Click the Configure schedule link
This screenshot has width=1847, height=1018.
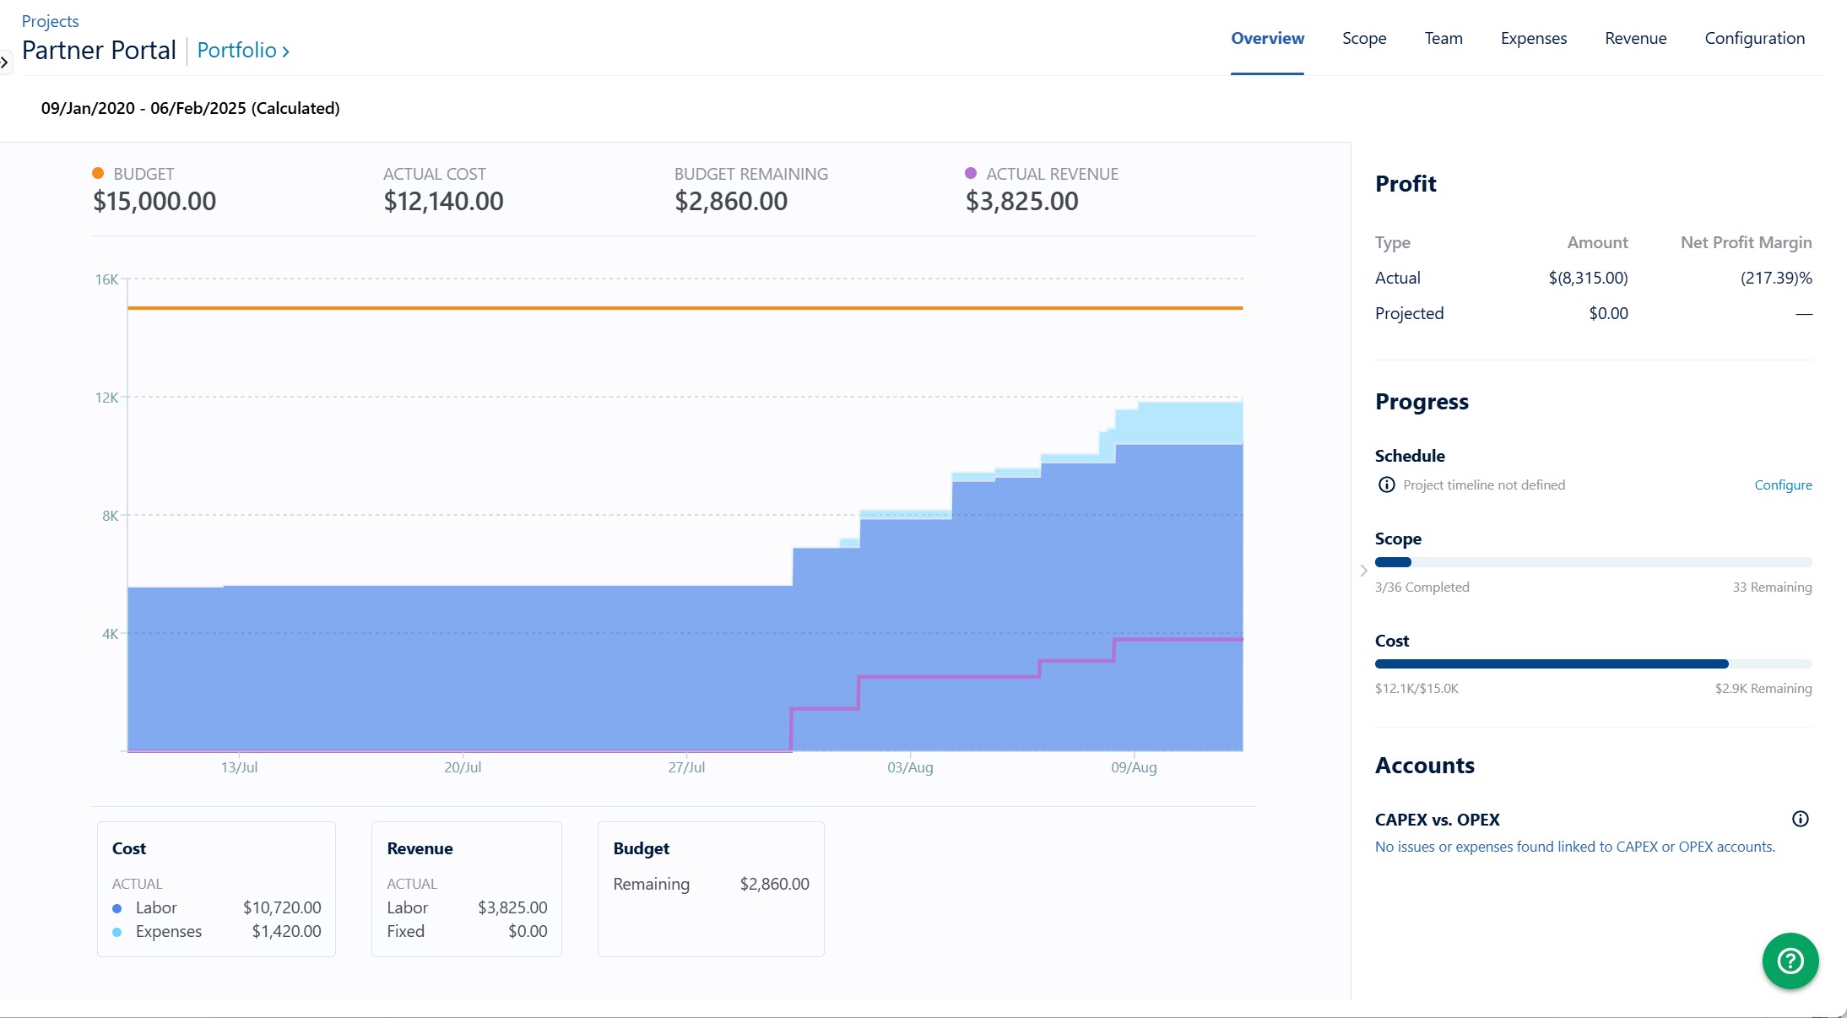1783,485
